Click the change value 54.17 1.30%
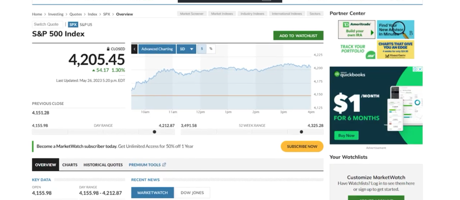The width and height of the screenshot is (460, 200). coord(109,70)
